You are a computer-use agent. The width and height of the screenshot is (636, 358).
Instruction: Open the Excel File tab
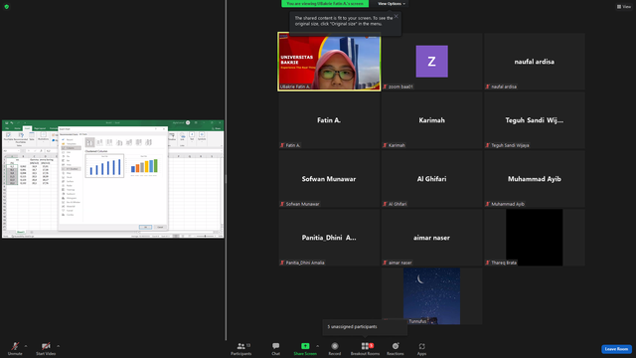coord(7,128)
